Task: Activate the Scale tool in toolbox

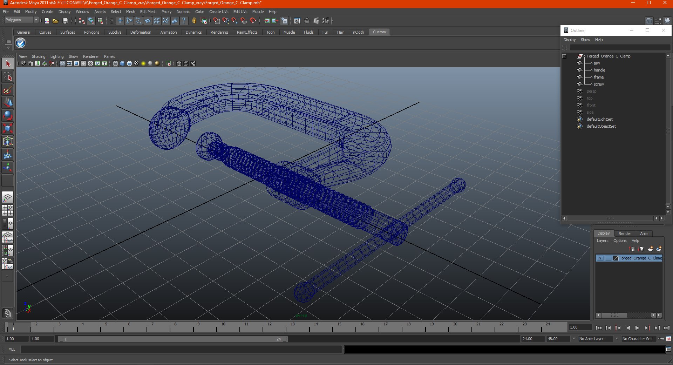Action: pos(8,128)
